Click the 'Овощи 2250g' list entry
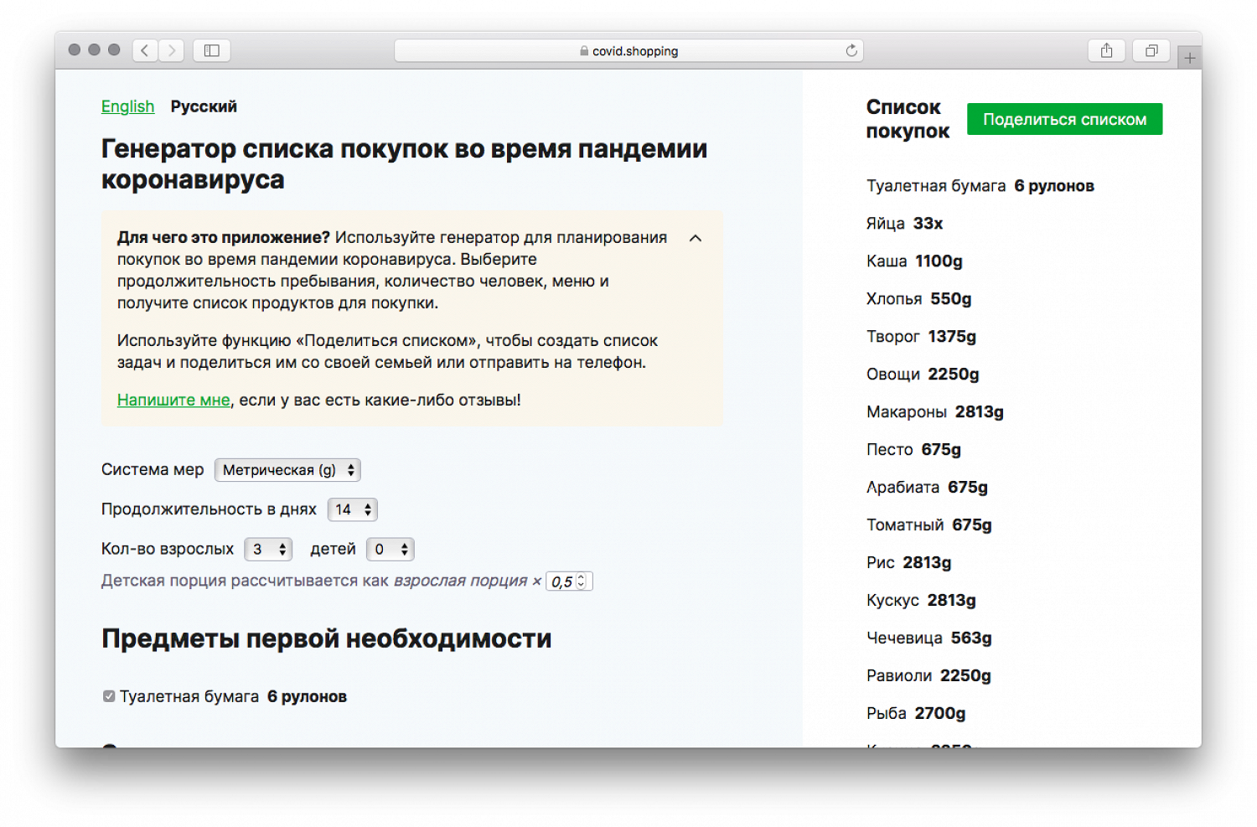Viewport: 1257px width, 827px height. click(x=923, y=374)
